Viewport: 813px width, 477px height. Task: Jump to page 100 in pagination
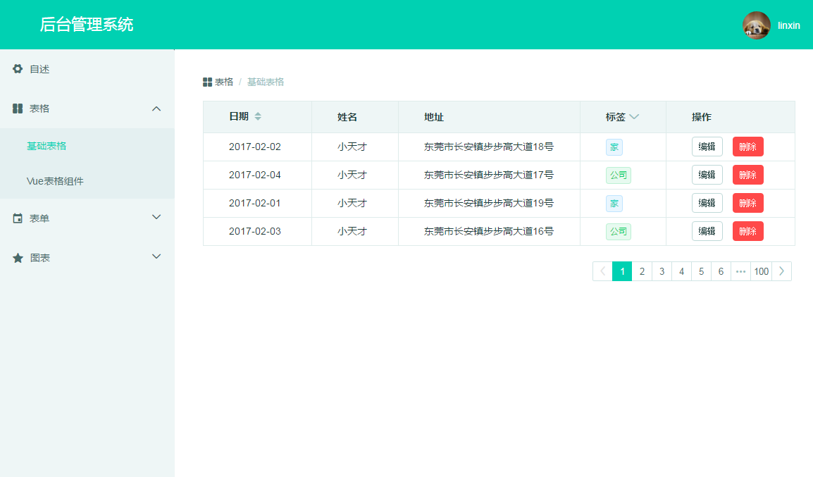[761, 271]
